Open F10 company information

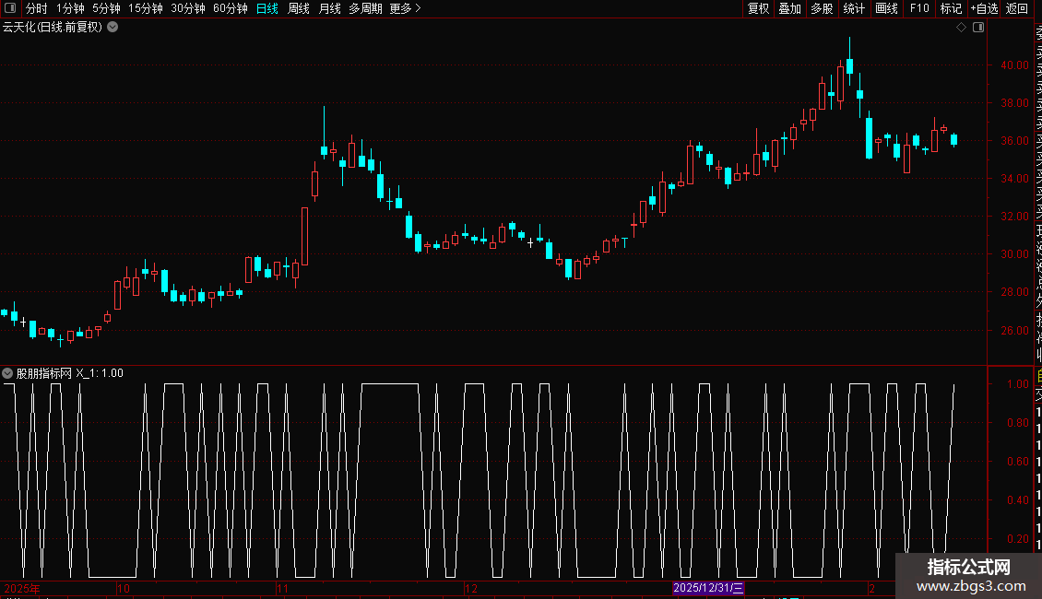(x=919, y=8)
